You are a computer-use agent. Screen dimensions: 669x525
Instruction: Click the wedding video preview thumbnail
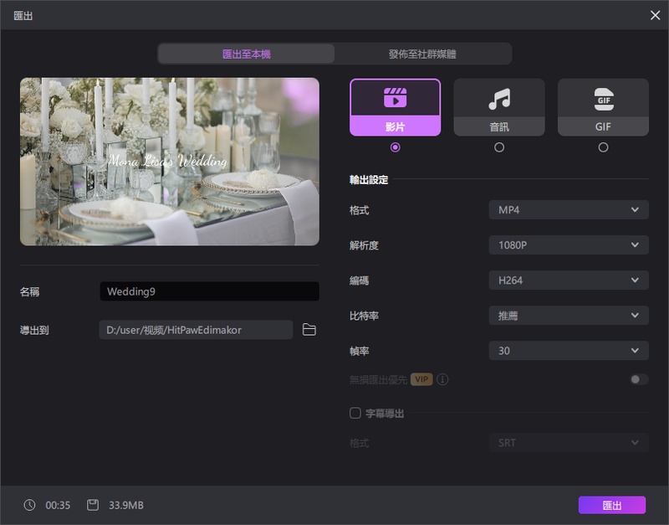(x=170, y=162)
